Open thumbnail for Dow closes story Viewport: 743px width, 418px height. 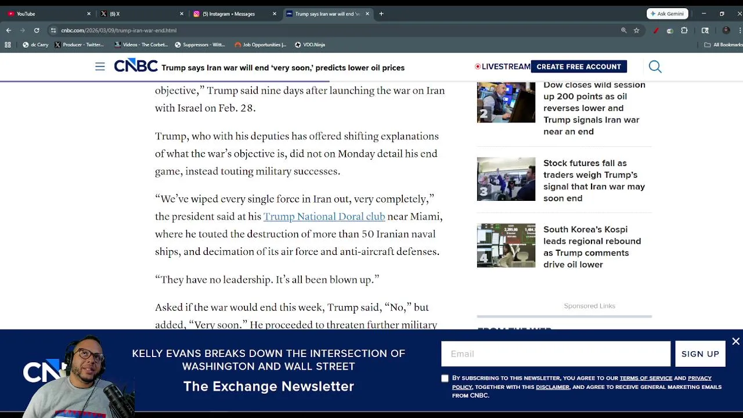coord(506,102)
